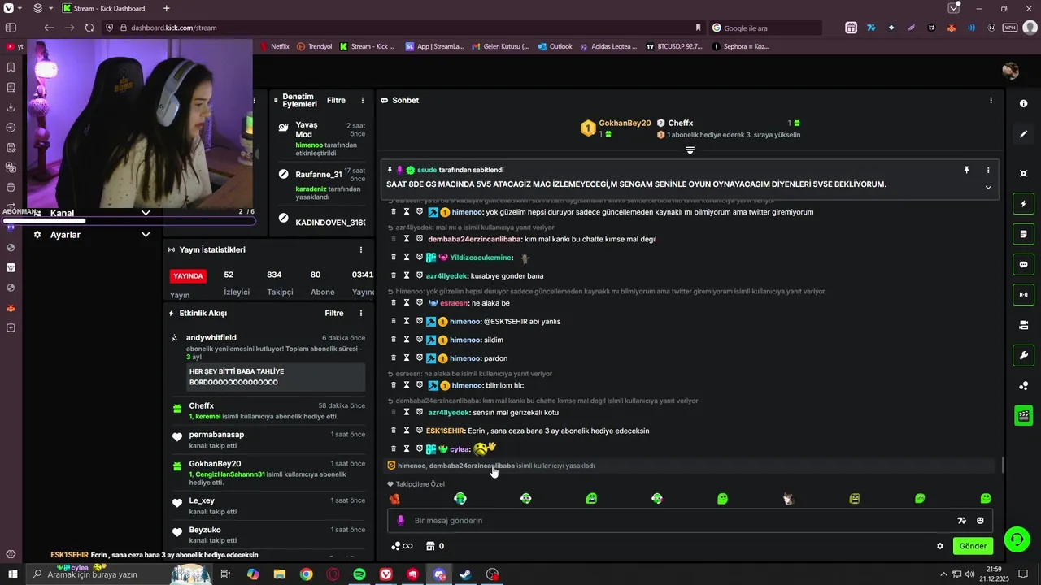Click the chat scrollbar

tap(1002, 465)
